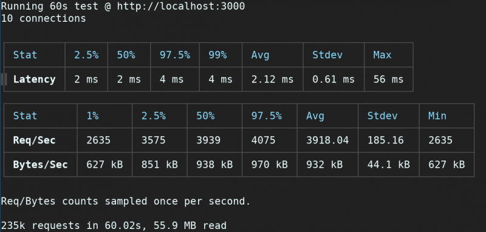Click the 99% column header in latency table
The image size is (486, 232).
click(x=217, y=55)
